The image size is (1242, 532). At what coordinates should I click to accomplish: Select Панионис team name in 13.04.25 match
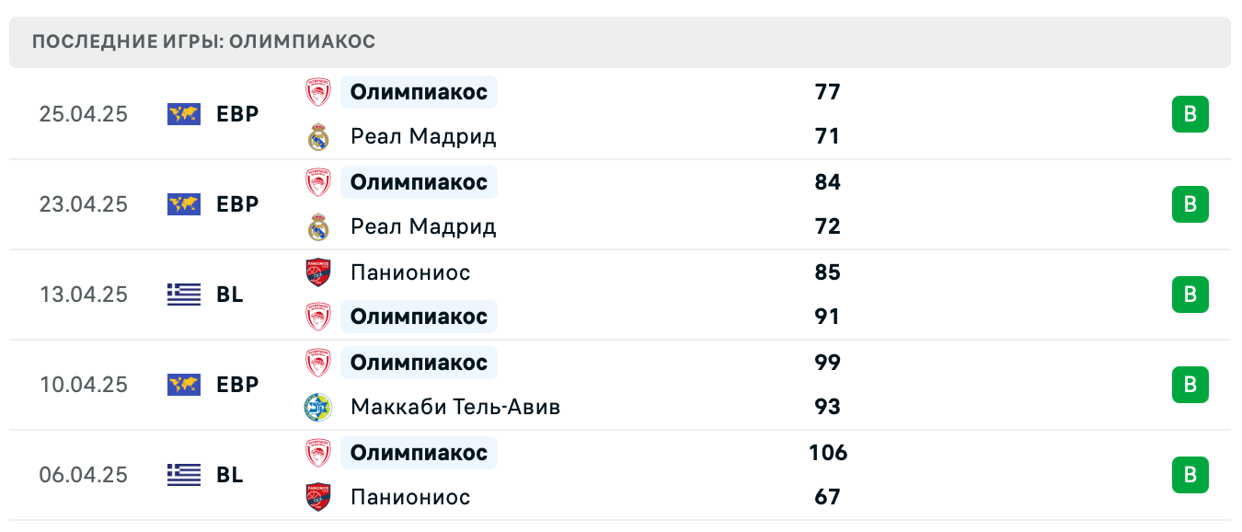point(410,272)
